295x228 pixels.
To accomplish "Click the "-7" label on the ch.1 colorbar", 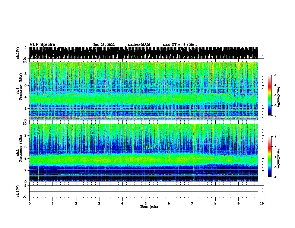I will tap(275, 115).
